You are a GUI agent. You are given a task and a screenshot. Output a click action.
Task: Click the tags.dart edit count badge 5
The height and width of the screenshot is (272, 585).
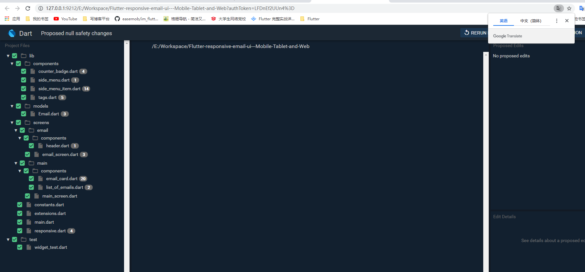(62, 97)
